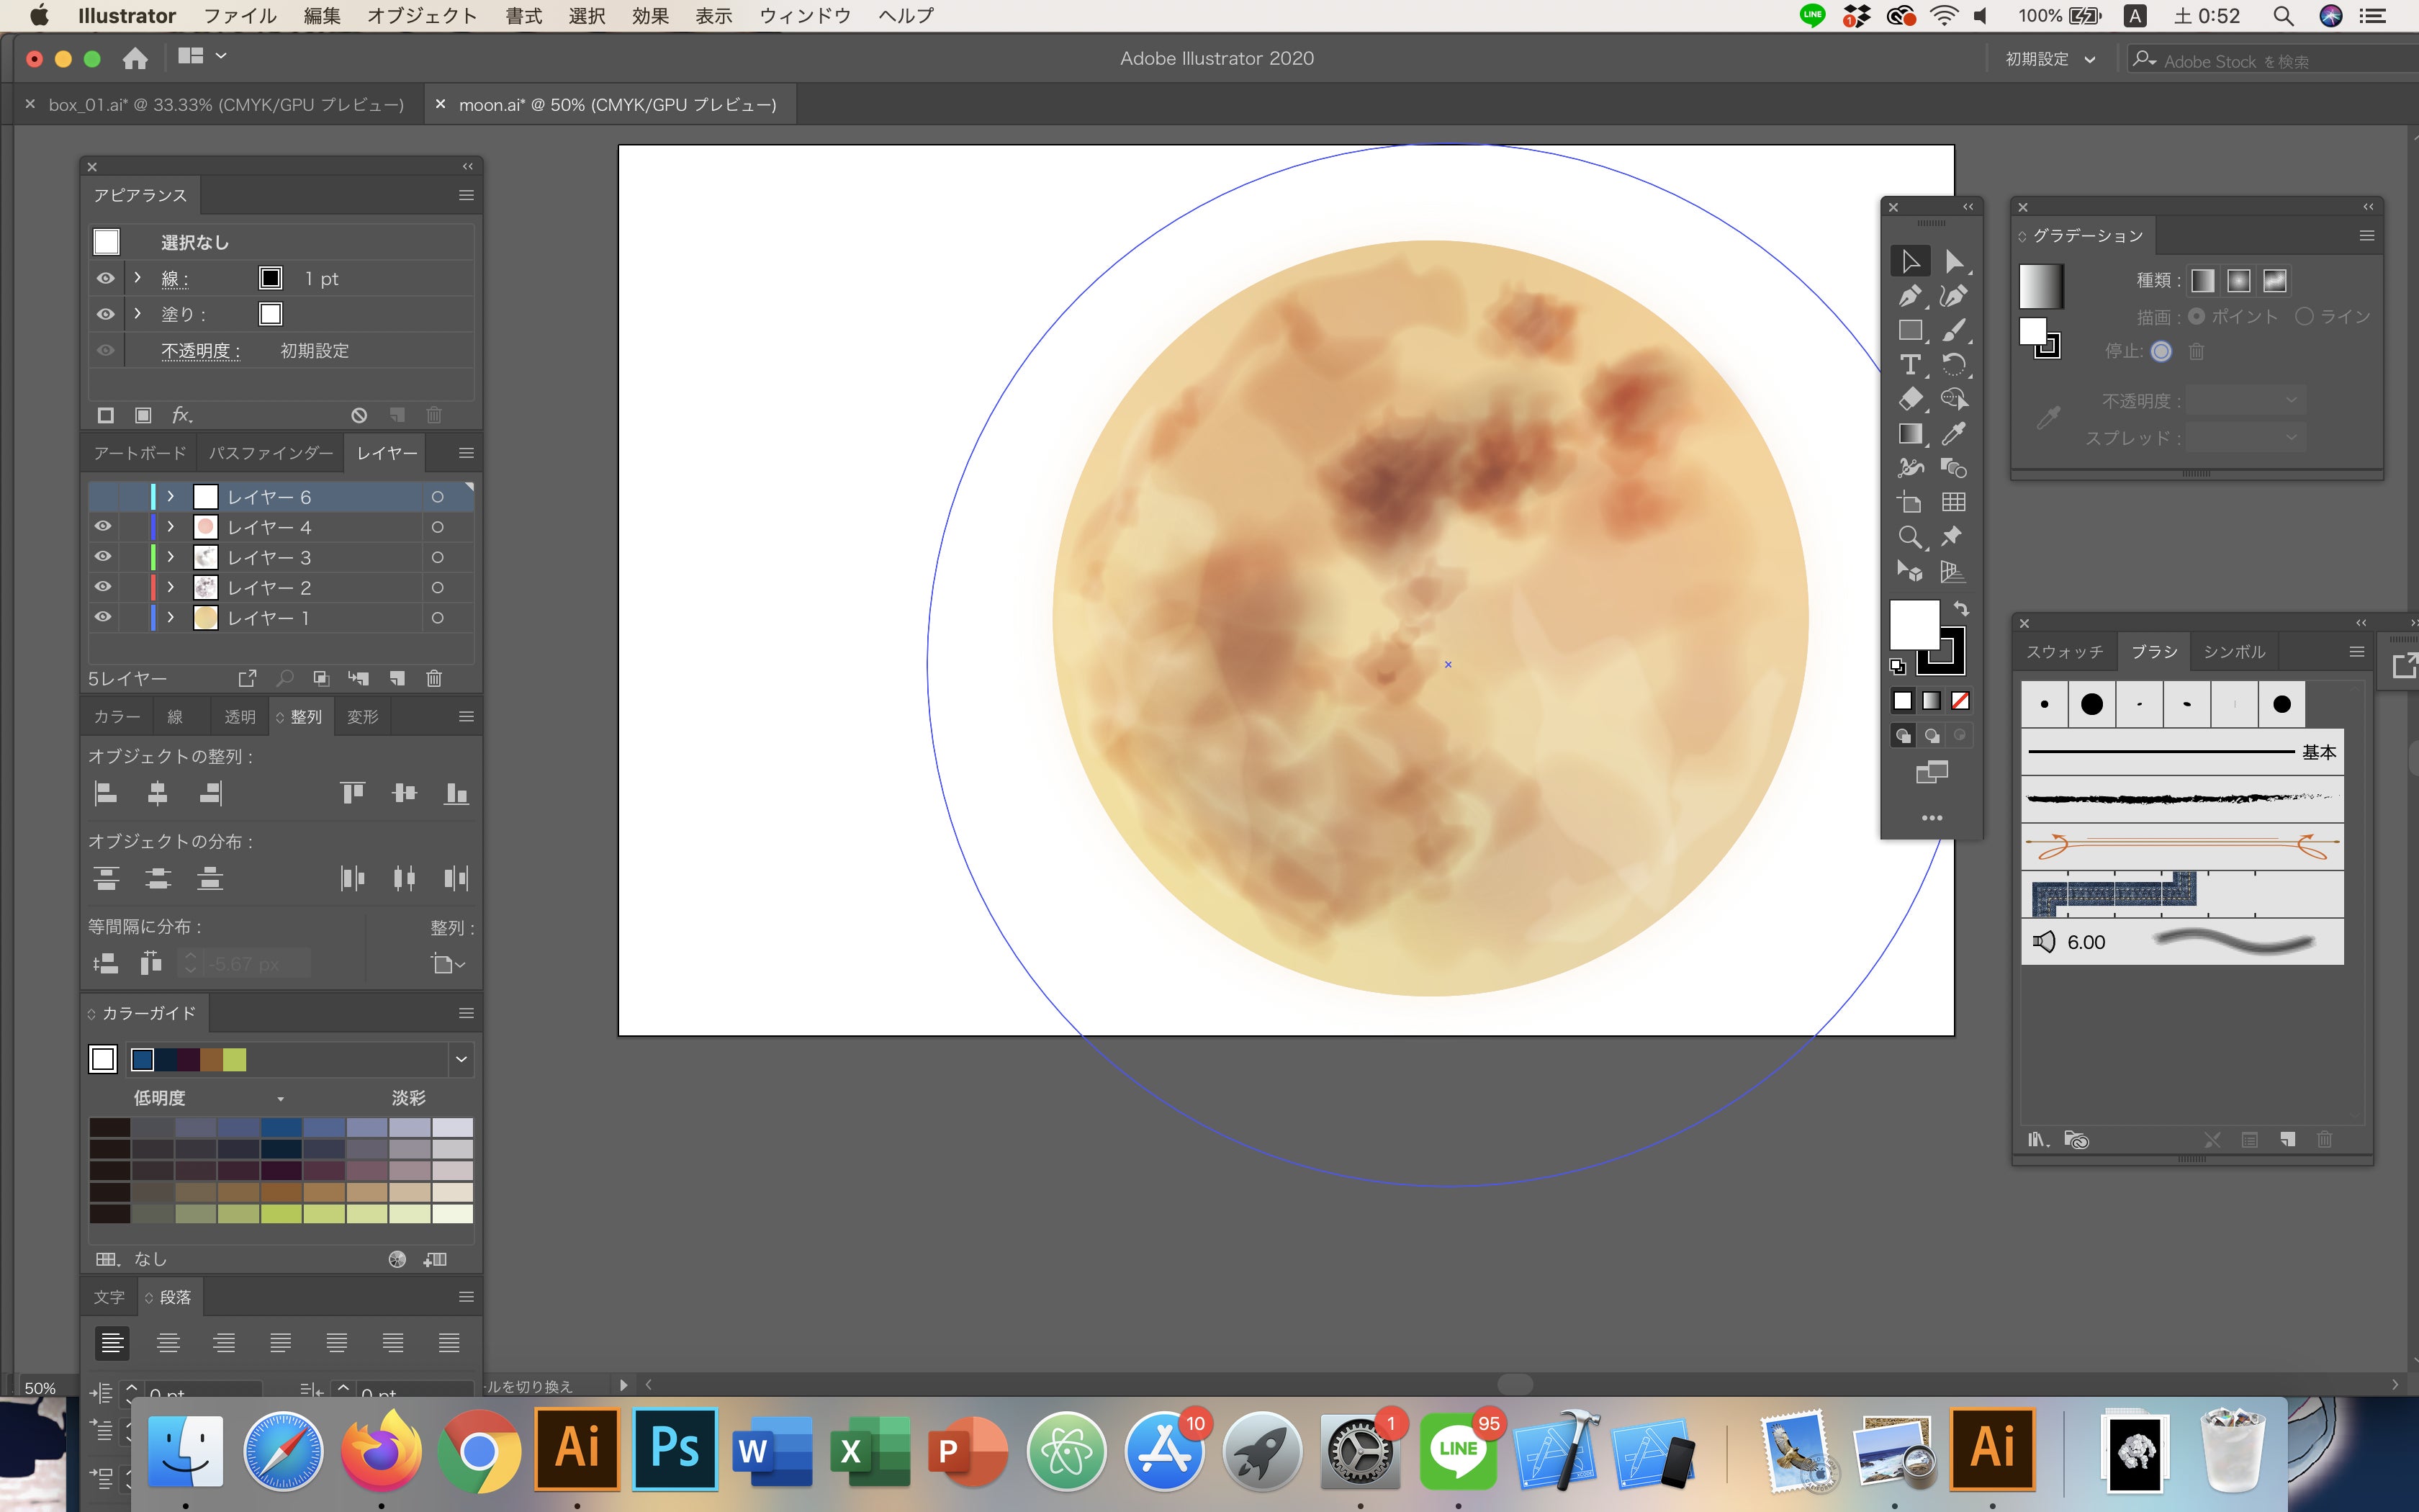Click delete layer trash icon
Image resolution: width=2419 pixels, height=1512 pixels.
click(x=434, y=679)
